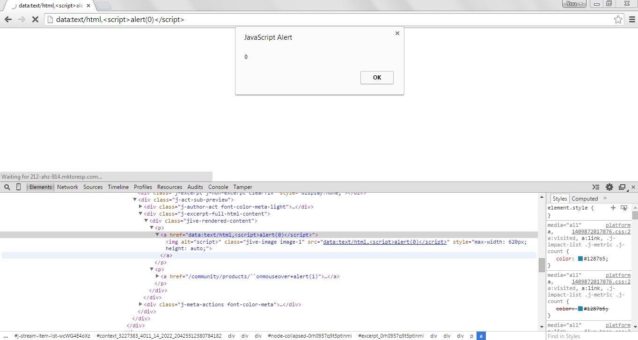Click the Styles pane scrollbar thumb
Image resolution: width=638 pixels, height=340 pixels.
click(635, 216)
